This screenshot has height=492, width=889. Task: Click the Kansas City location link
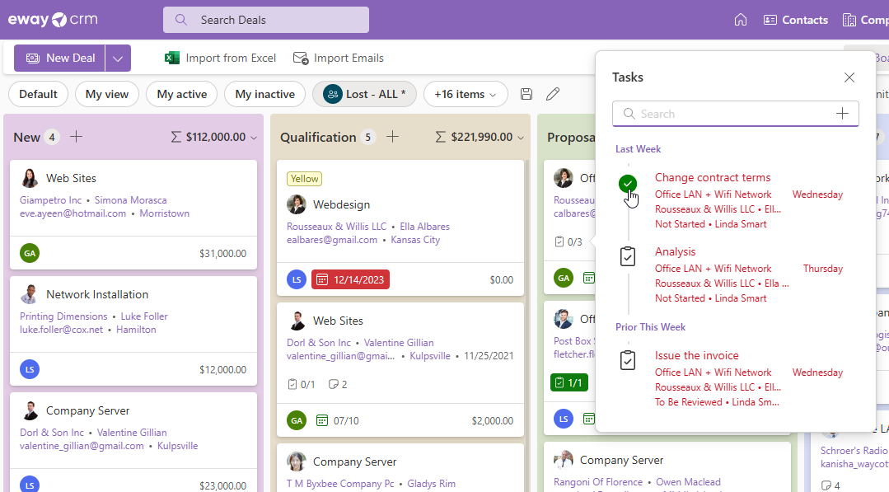point(415,239)
